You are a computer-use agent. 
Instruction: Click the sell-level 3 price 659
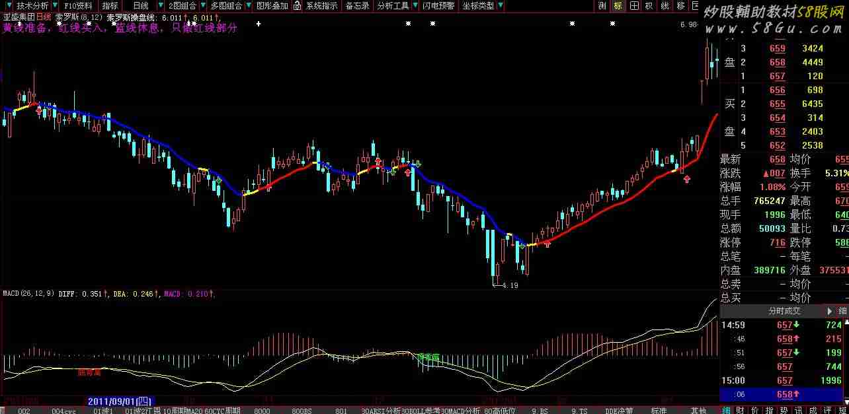tap(777, 48)
